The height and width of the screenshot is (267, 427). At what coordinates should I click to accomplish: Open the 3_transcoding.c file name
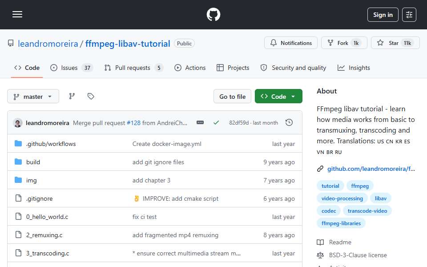(48, 253)
